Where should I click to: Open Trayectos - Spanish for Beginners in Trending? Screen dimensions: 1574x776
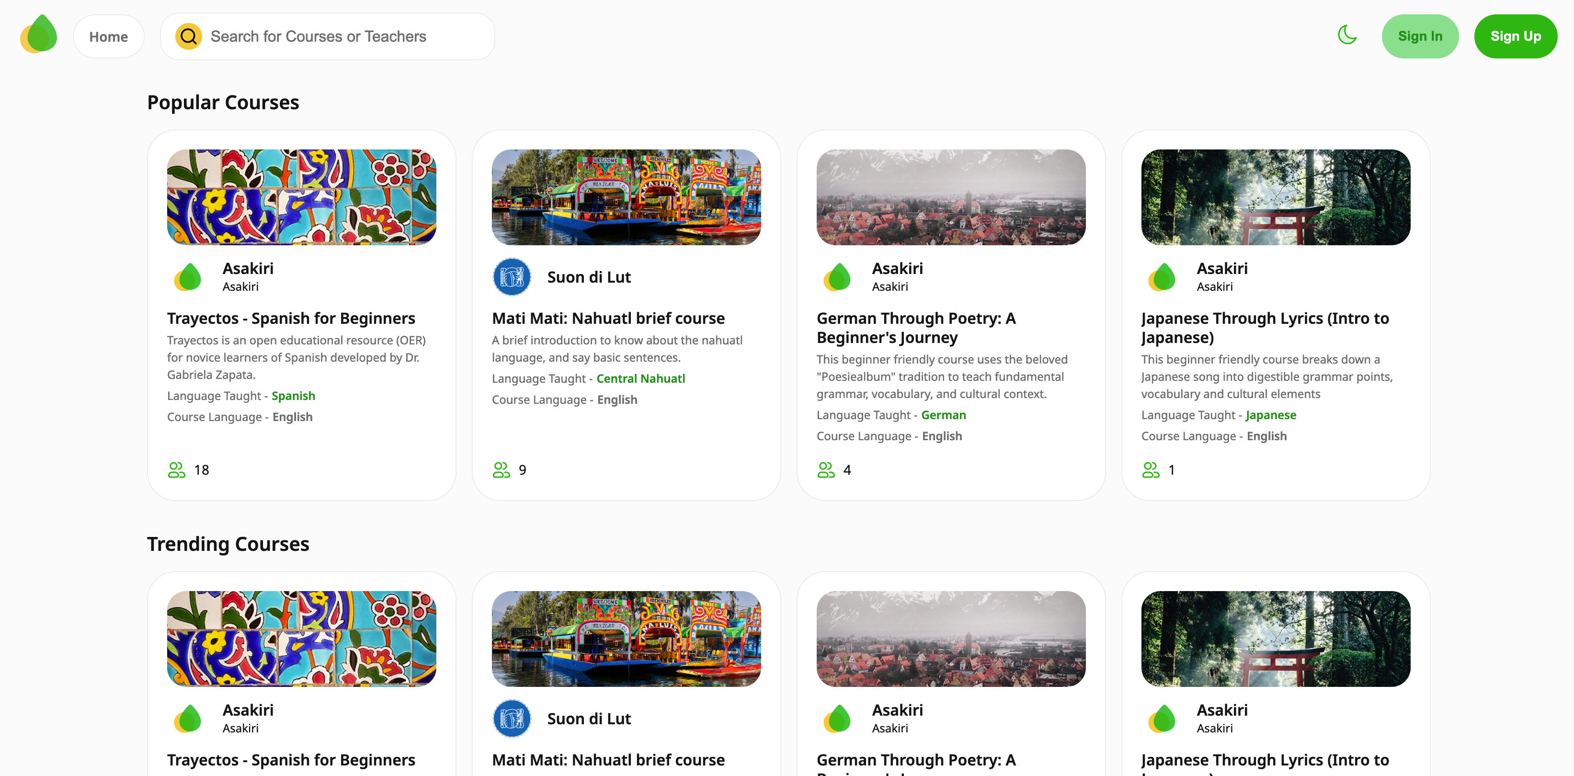291,760
